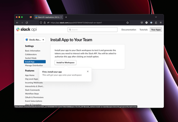Open Slash Commands feature
Image resolution: width=178 pixels, height=122 pixels.
point(32,90)
